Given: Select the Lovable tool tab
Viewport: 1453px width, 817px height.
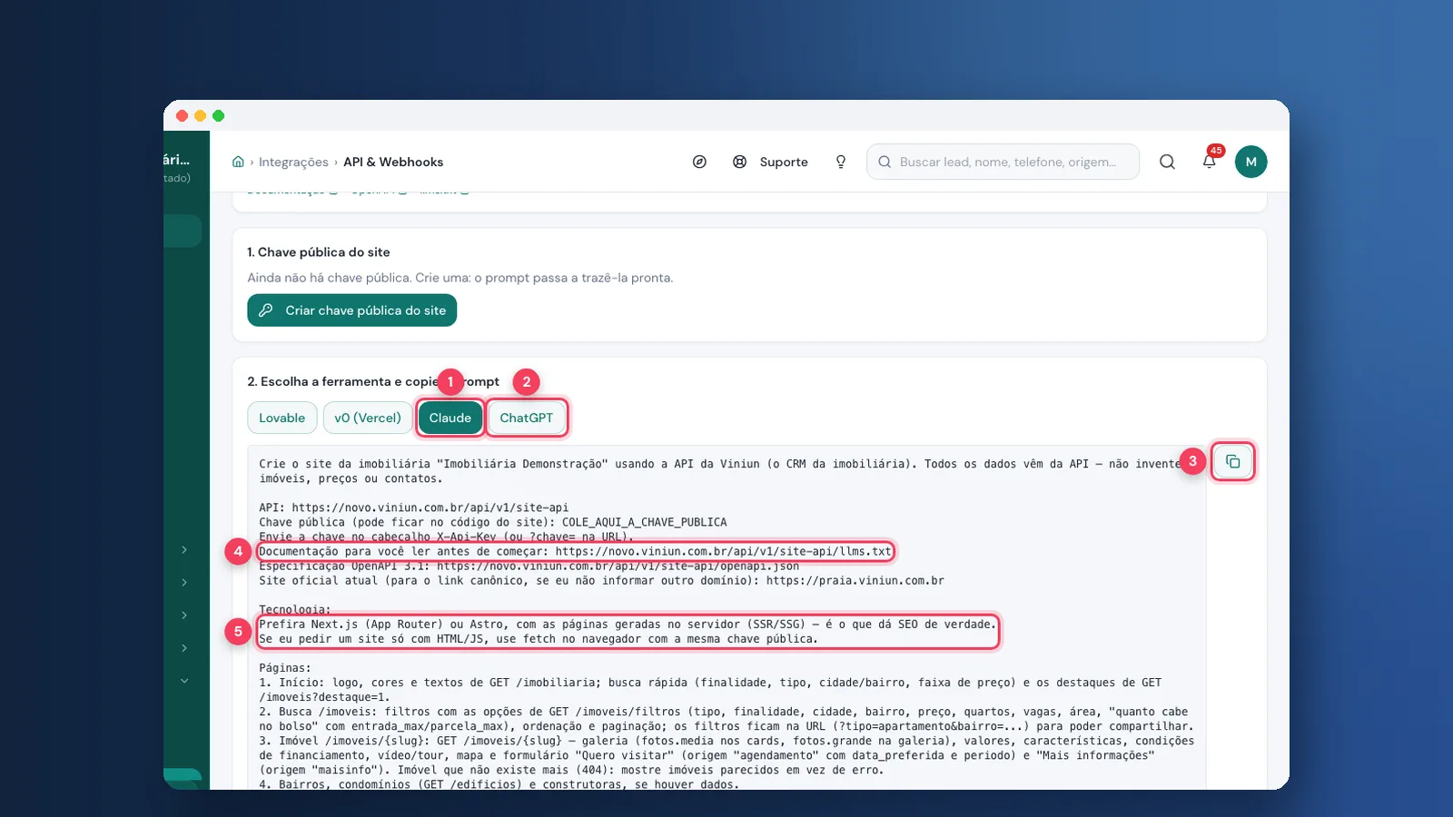Looking at the screenshot, I should [282, 418].
